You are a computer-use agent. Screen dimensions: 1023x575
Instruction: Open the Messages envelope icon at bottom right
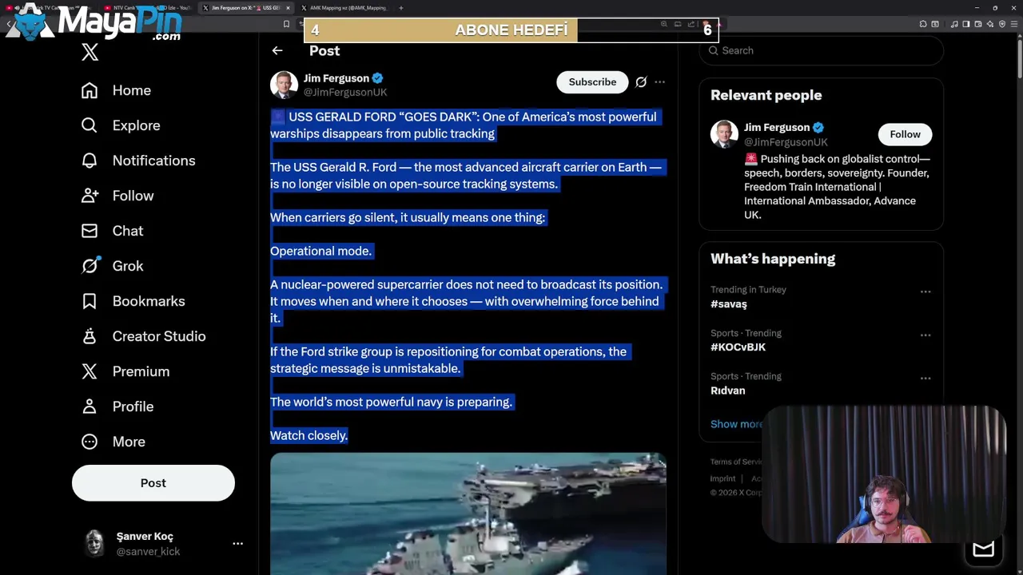point(983,549)
